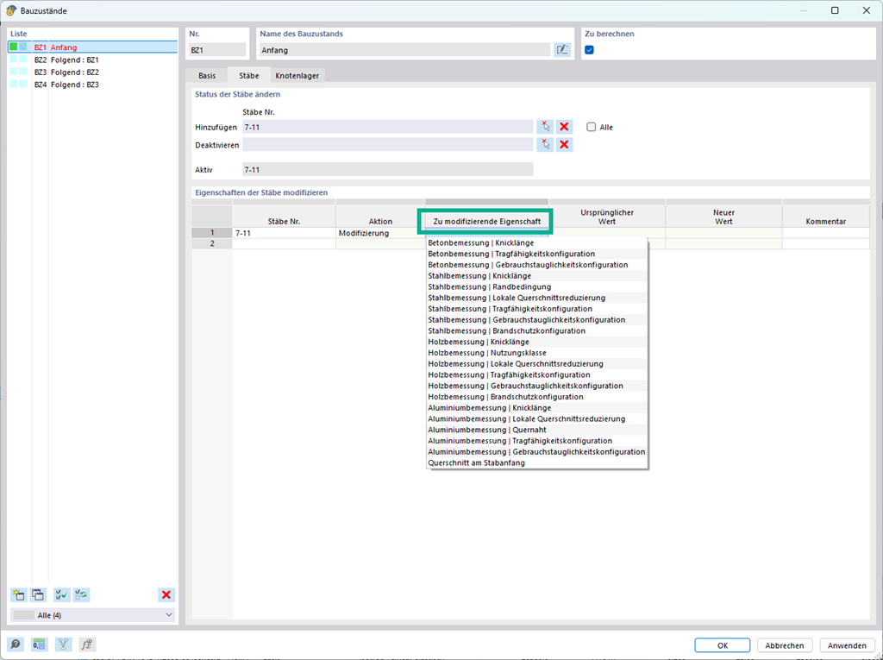Click the Hinzufügen members input field
Screen dimensions: 883x660
coord(387,127)
